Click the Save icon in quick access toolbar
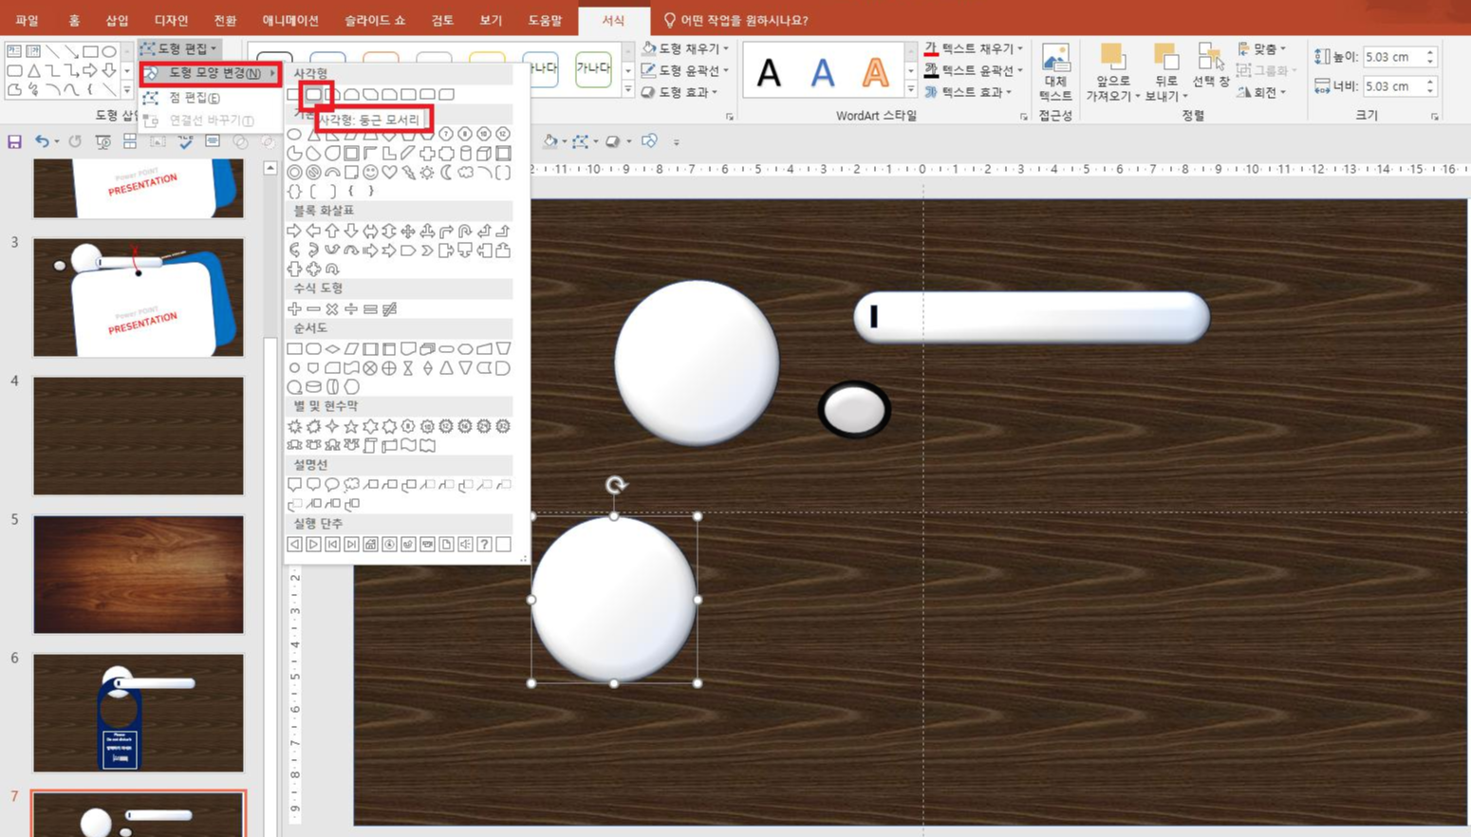 click(x=14, y=142)
